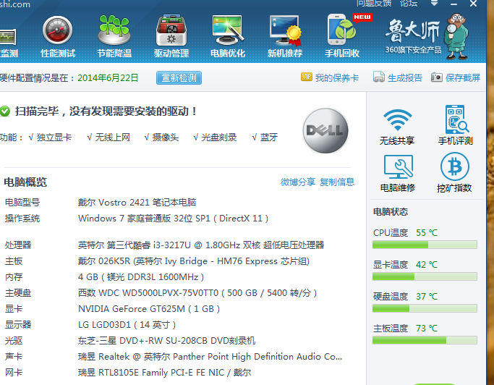Select the LG LGD03D1 display line

[127, 325]
